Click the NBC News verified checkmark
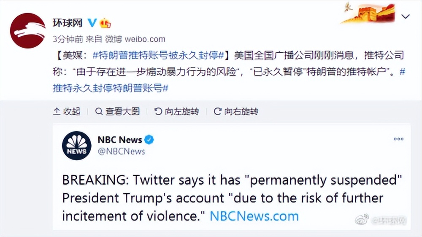The height and width of the screenshot is (237, 422). [x=150, y=140]
